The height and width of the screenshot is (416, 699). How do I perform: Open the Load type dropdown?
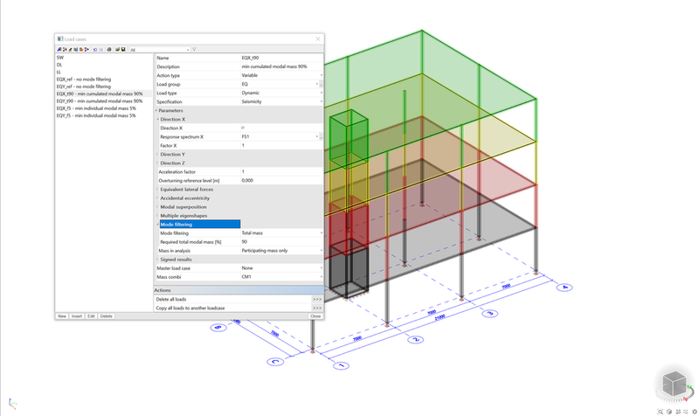(x=321, y=93)
